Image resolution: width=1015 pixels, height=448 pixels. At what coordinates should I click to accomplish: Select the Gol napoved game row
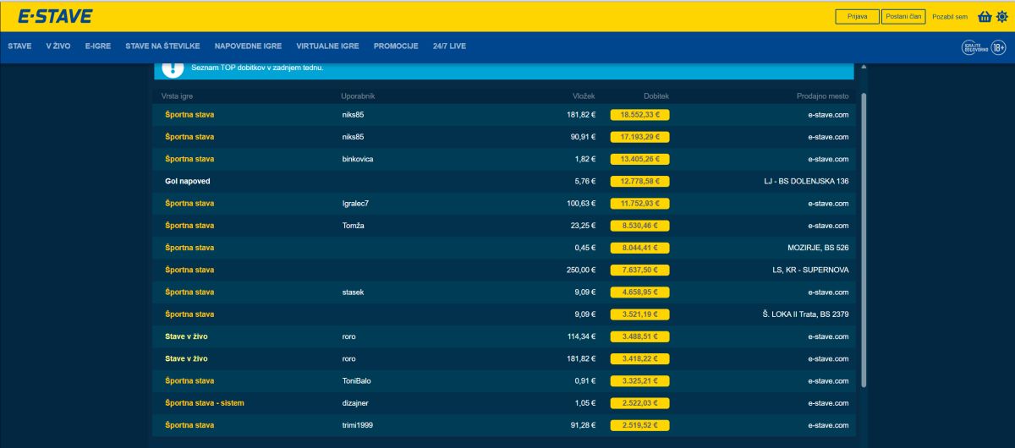(188, 181)
